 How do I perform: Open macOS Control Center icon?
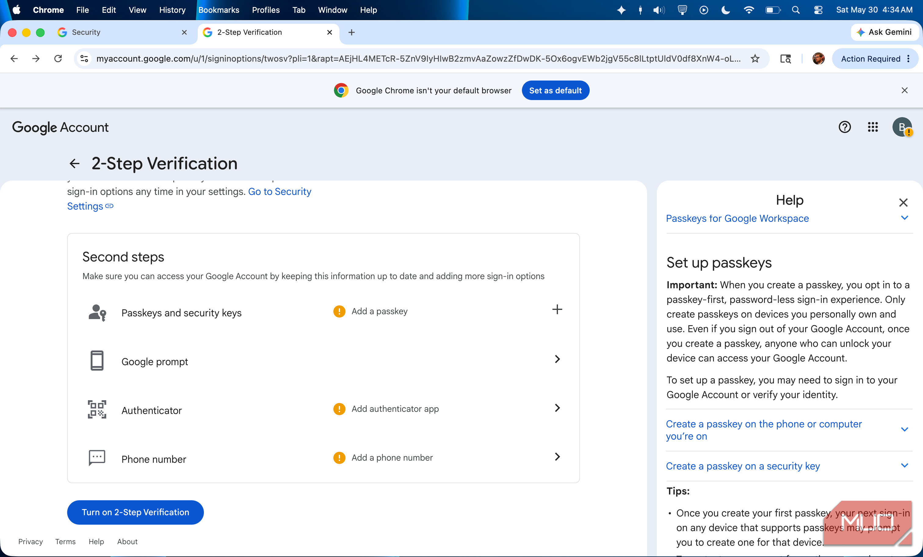818,10
